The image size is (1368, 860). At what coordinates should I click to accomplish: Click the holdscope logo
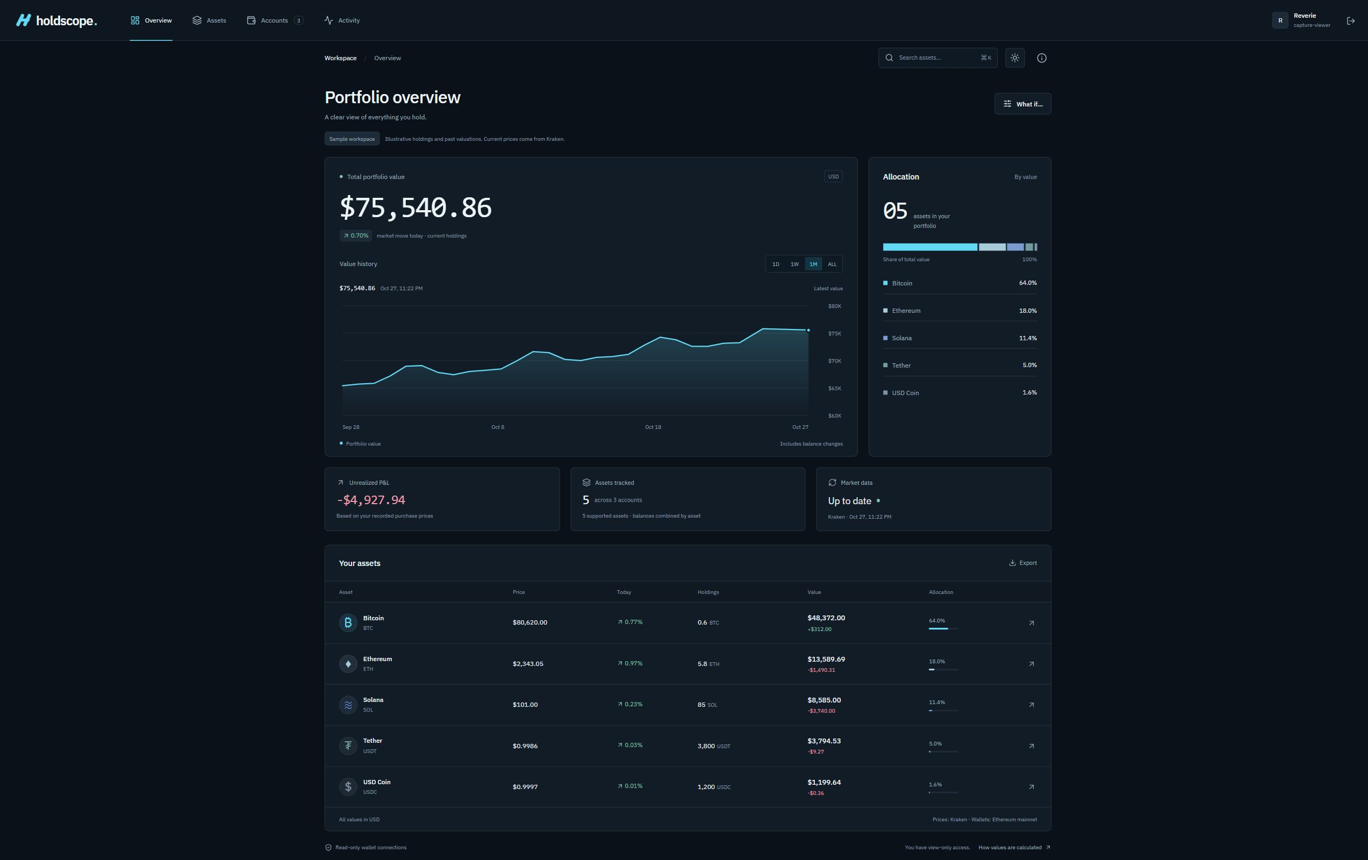(56, 20)
